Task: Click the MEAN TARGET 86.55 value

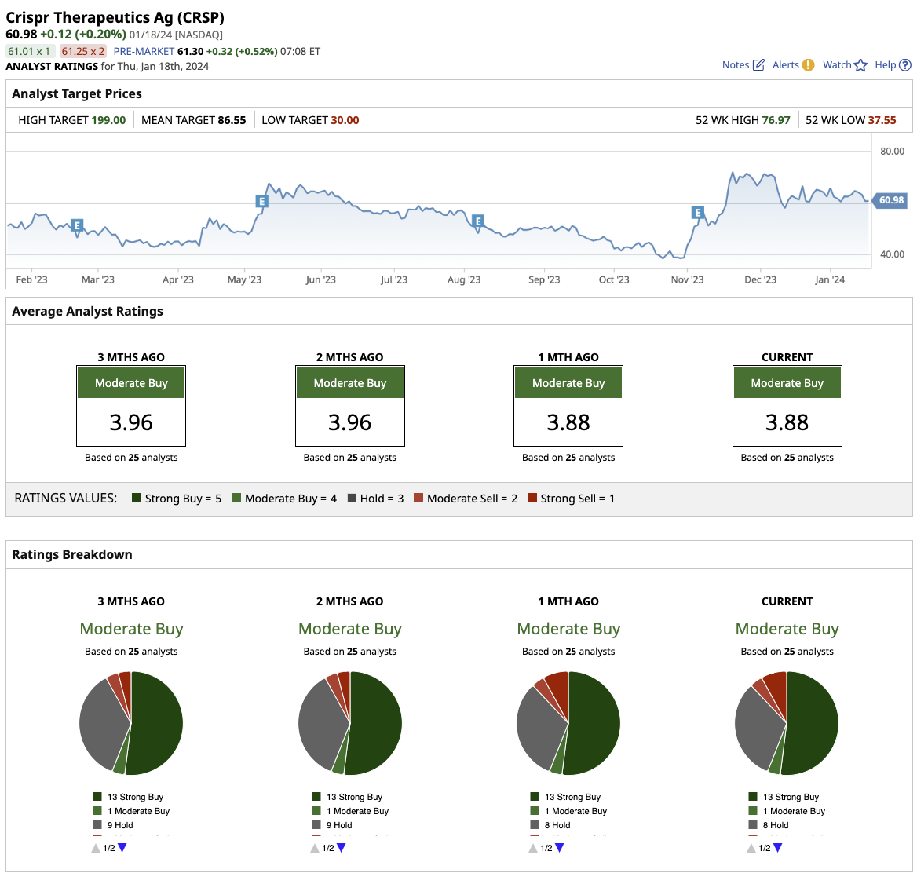Action: tap(232, 120)
